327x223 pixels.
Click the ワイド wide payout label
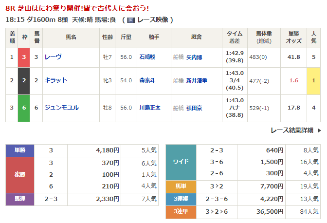point(181,162)
